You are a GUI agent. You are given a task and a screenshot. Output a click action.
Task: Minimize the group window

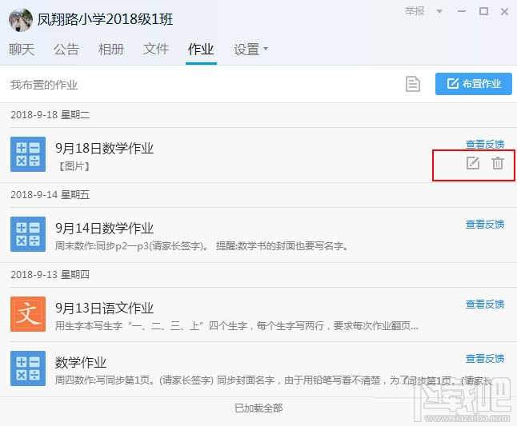click(x=462, y=11)
